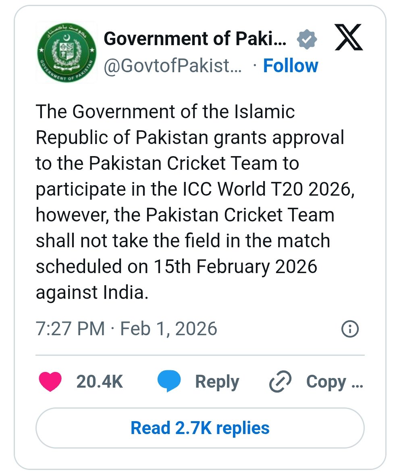Click the chain copy link icon
397x476 pixels.
coord(281,382)
